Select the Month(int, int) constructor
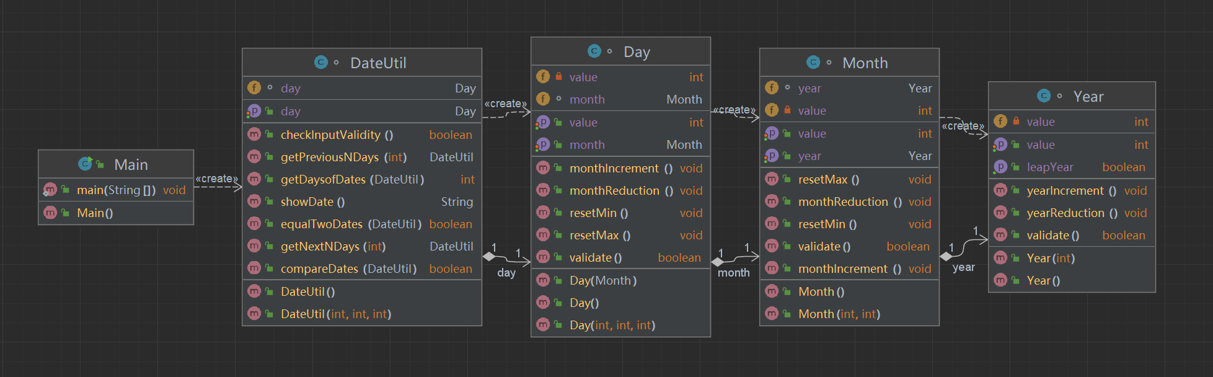This screenshot has height=377, width=1213. point(839,314)
